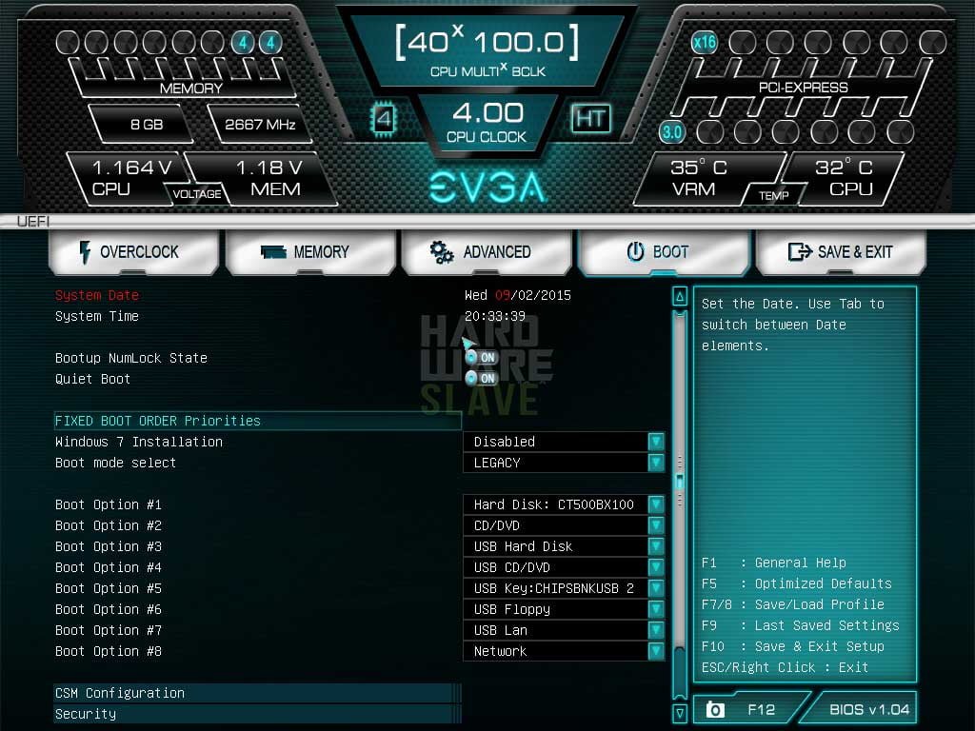Open the Advanced tab

487,251
